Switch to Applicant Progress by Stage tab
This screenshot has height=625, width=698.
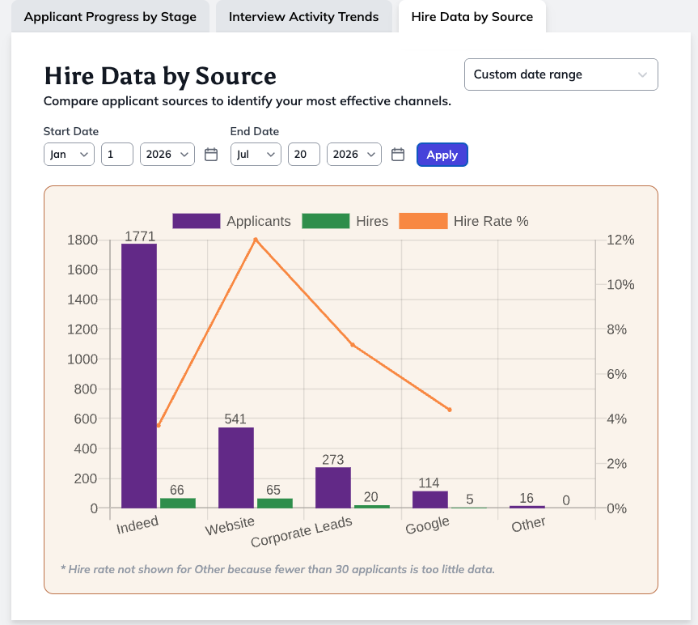(x=110, y=17)
